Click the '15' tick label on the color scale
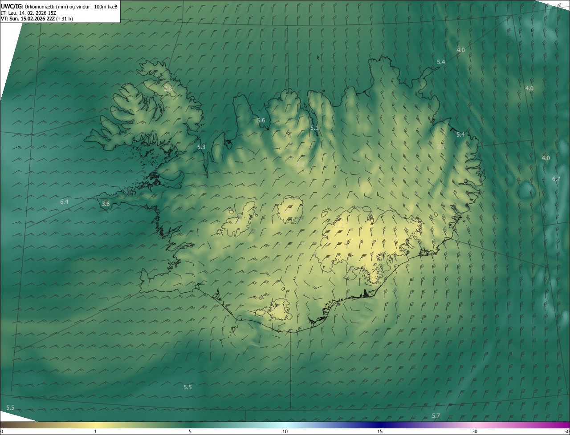The height and width of the screenshot is (435, 570). [380, 431]
